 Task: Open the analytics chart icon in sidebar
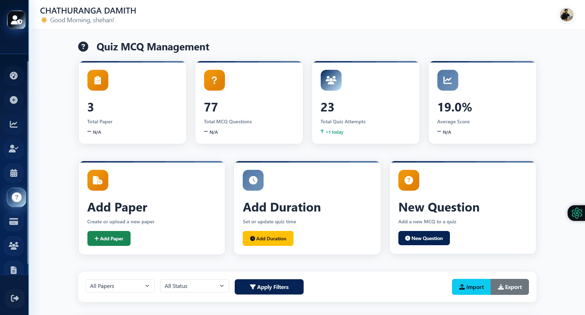click(x=14, y=124)
